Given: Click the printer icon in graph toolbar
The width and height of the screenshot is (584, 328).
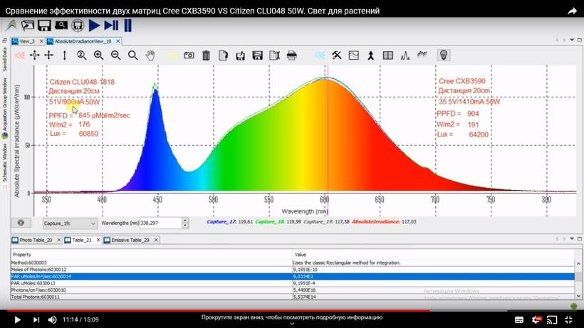Looking at the screenshot, I should point(291,55).
